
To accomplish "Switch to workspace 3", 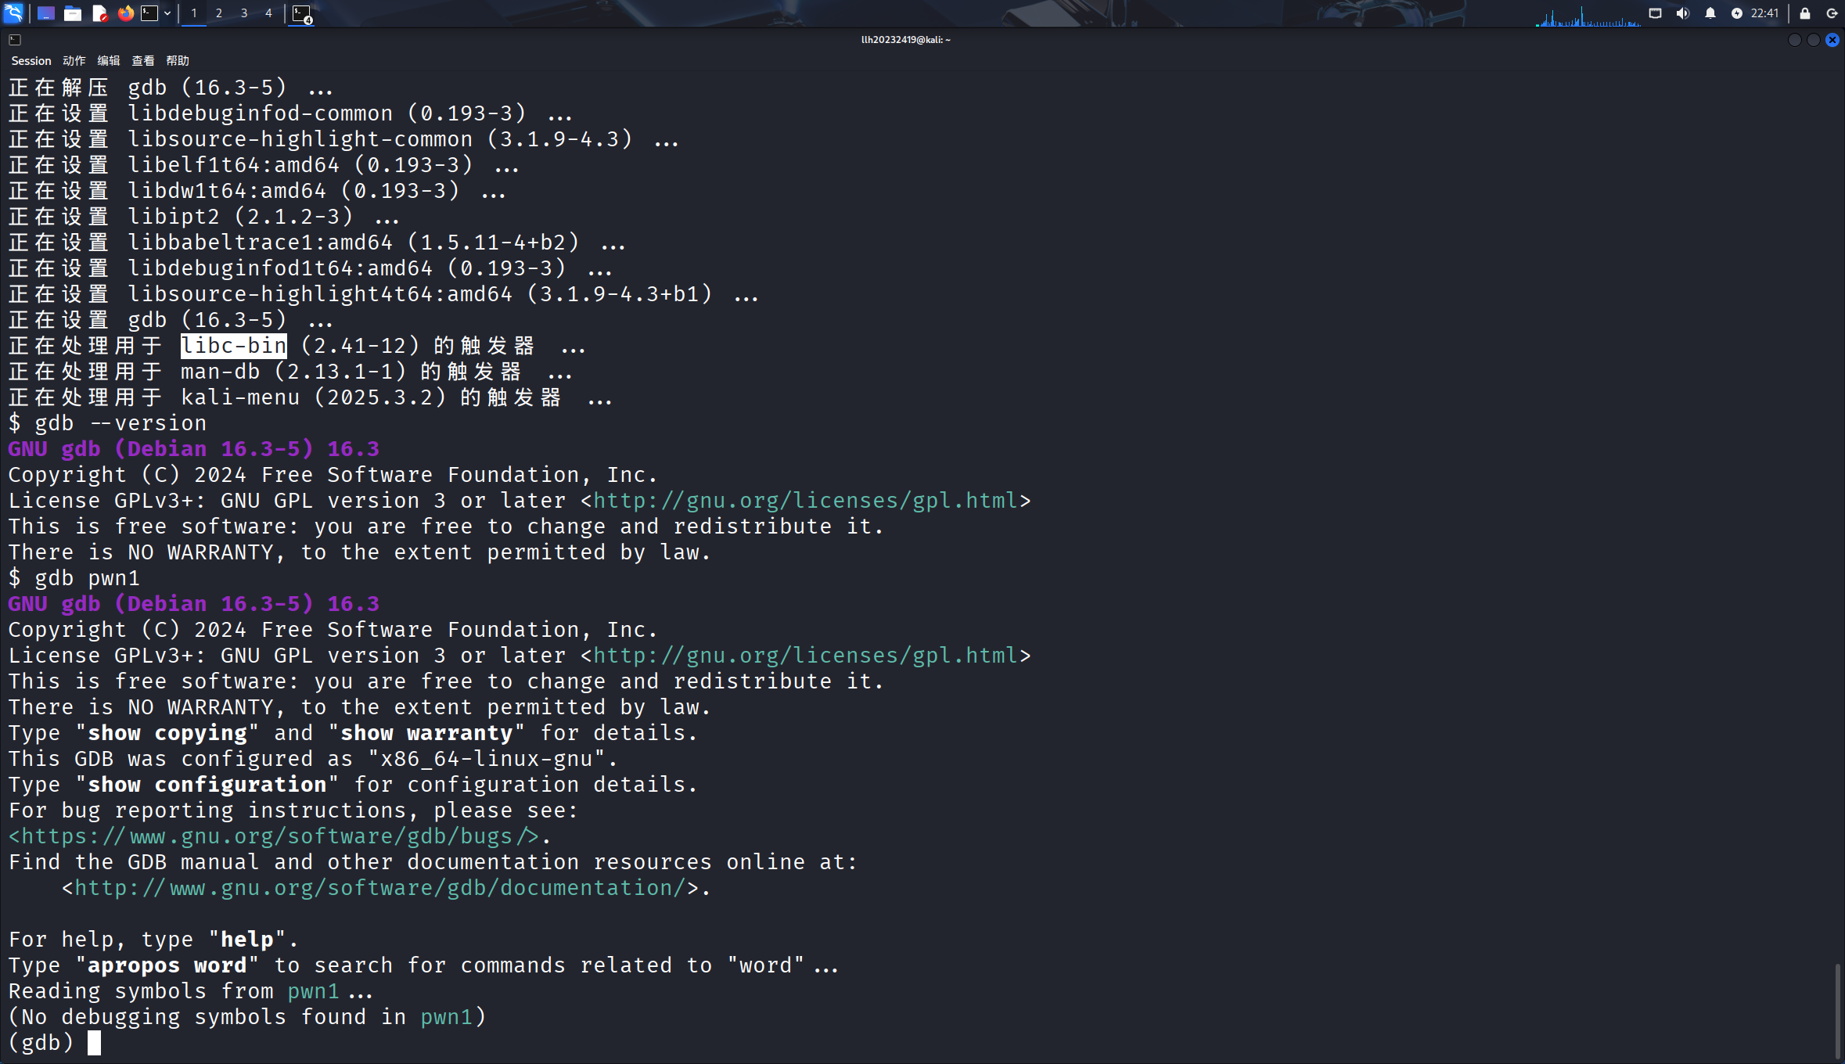I will pos(244,13).
